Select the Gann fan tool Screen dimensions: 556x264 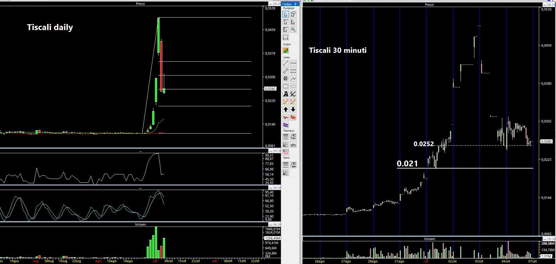[286, 173]
